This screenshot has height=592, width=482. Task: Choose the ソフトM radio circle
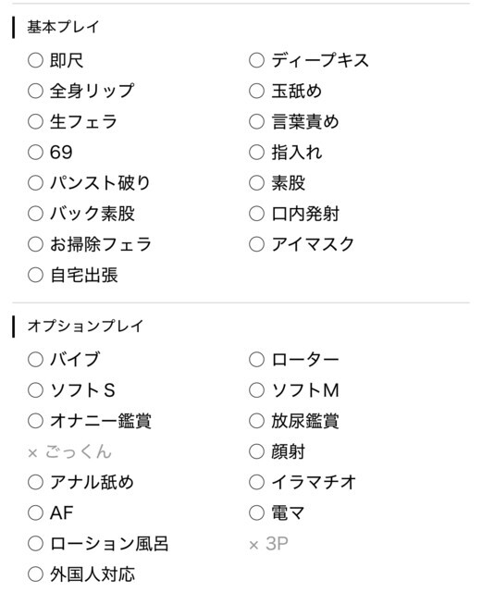coord(256,389)
